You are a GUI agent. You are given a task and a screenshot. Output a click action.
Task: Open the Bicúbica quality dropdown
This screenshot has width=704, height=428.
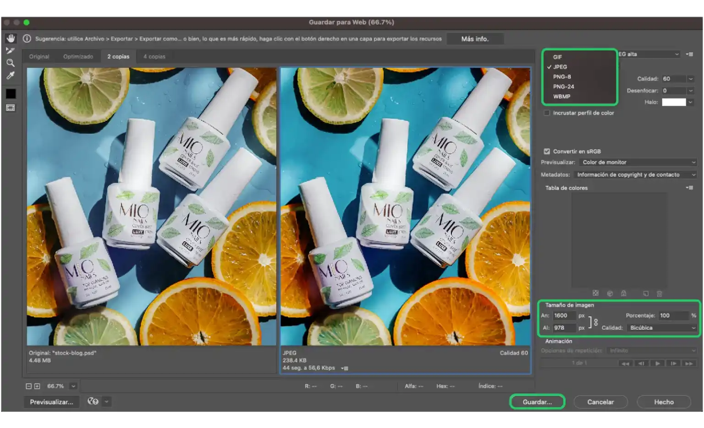pyautogui.click(x=662, y=328)
